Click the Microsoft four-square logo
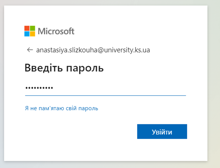220x168 pixels. 30,31
